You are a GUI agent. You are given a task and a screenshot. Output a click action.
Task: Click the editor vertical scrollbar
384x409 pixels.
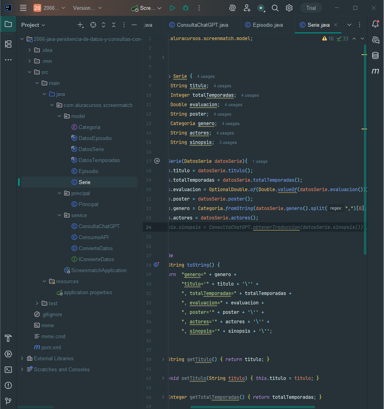(x=365, y=149)
